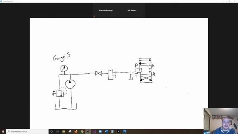Open the Calculator taskbar icon
The height and width of the screenshot is (134, 238).
coord(112,131)
